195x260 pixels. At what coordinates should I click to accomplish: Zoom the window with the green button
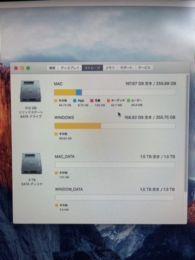(28, 68)
